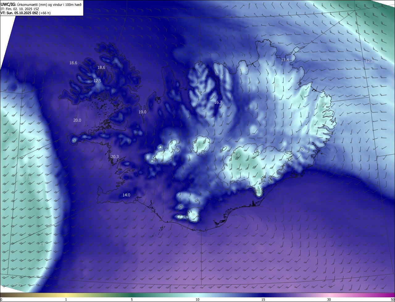Click the 12.2 value label on the map
Screen dimensions: 395x302
pos(369,61)
